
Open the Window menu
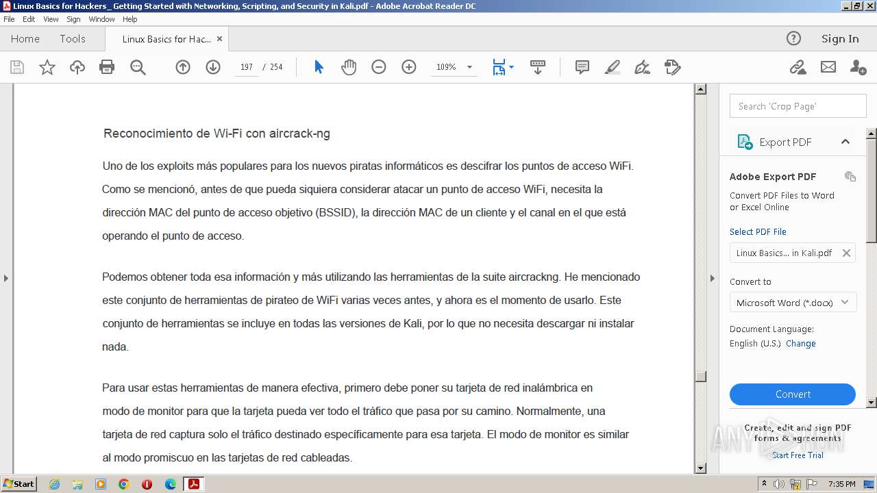click(101, 19)
